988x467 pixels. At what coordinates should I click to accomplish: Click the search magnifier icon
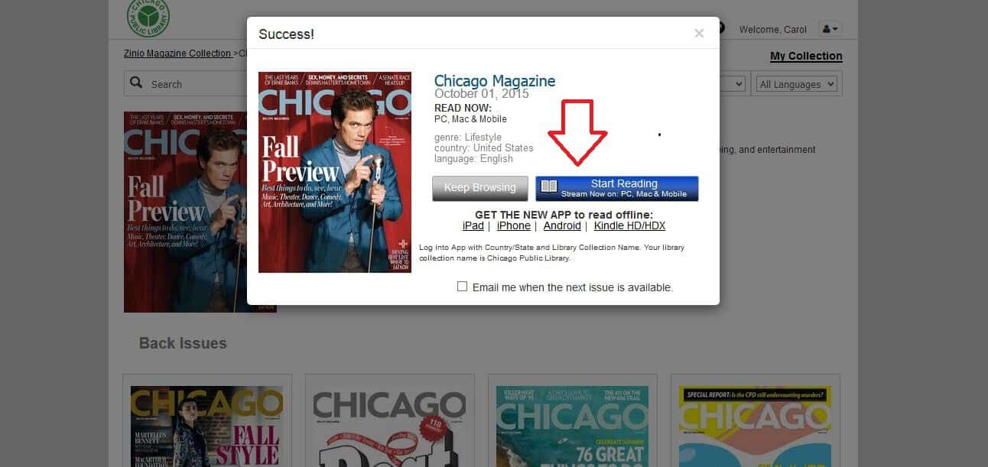137,83
